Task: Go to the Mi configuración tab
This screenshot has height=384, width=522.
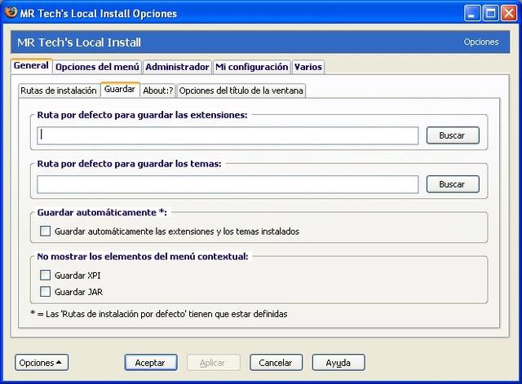Action: (x=252, y=67)
